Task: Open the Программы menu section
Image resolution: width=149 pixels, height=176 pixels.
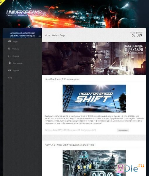Action: tap(18, 63)
